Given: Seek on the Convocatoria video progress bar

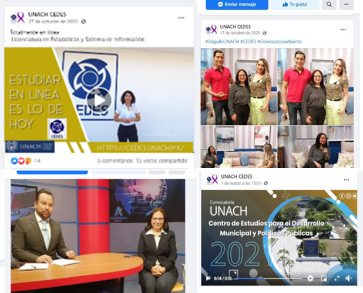Looking at the screenshot, I should (x=268, y=278).
